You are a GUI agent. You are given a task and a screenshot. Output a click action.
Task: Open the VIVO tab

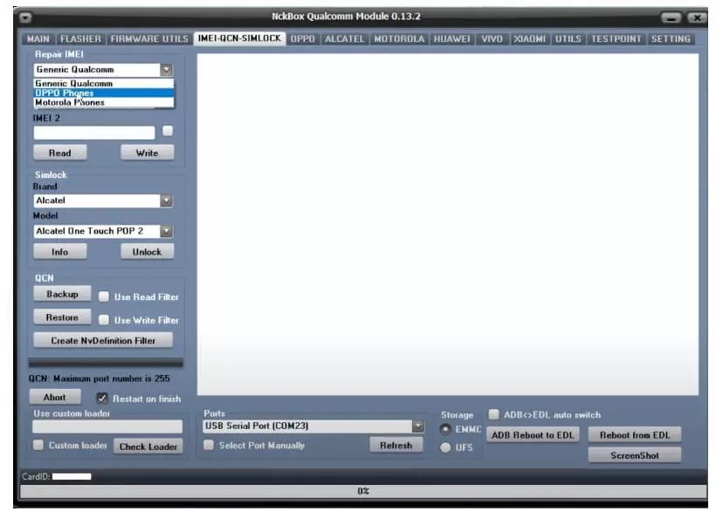[x=492, y=38]
